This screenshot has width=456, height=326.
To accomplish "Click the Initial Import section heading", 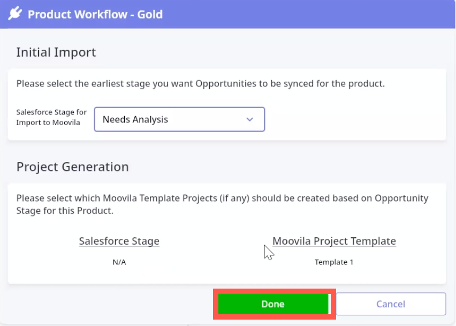I will pyautogui.click(x=56, y=52).
